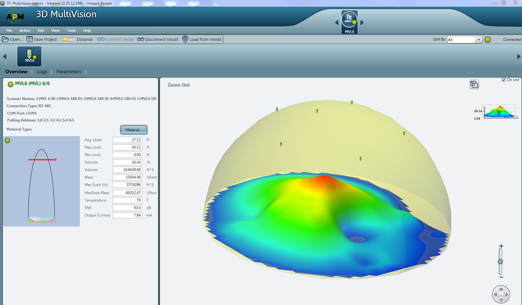Click the Connection Type: RS-485 text
Screen dimensions: 522x305
(x=29, y=106)
